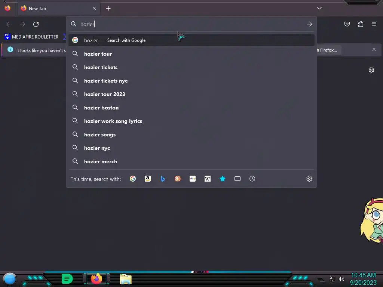Search open tabs via the tab icon
Image resolution: width=383 pixels, height=287 pixels.
[x=238, y=179]
